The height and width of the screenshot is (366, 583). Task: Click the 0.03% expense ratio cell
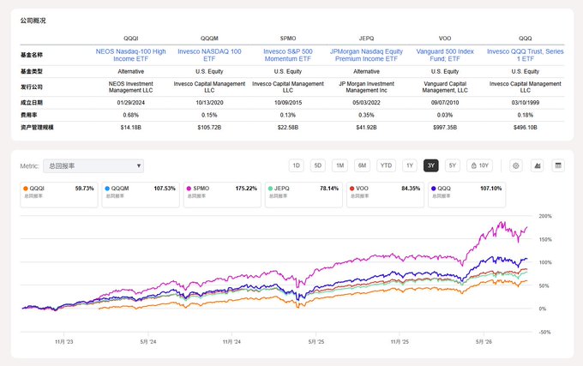[445, 115]
